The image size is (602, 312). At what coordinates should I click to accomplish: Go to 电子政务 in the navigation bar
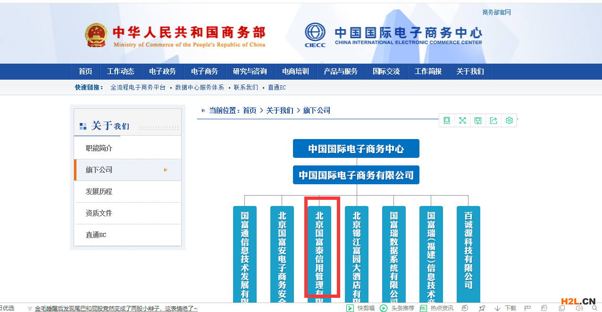pos(162,72)
